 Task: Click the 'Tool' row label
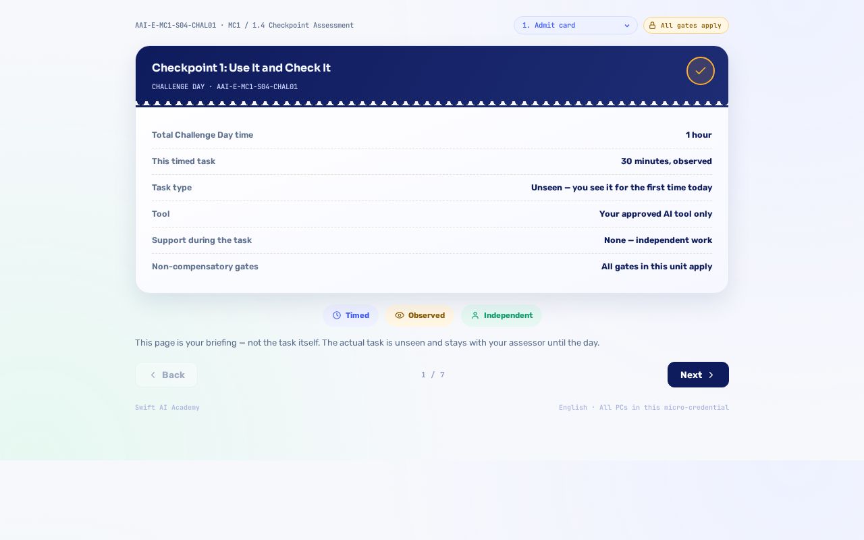pyautogui.click(x=161, y=214)
